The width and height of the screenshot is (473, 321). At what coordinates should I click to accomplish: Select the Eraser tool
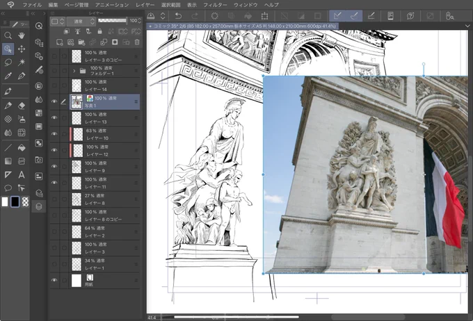[22, 106]
